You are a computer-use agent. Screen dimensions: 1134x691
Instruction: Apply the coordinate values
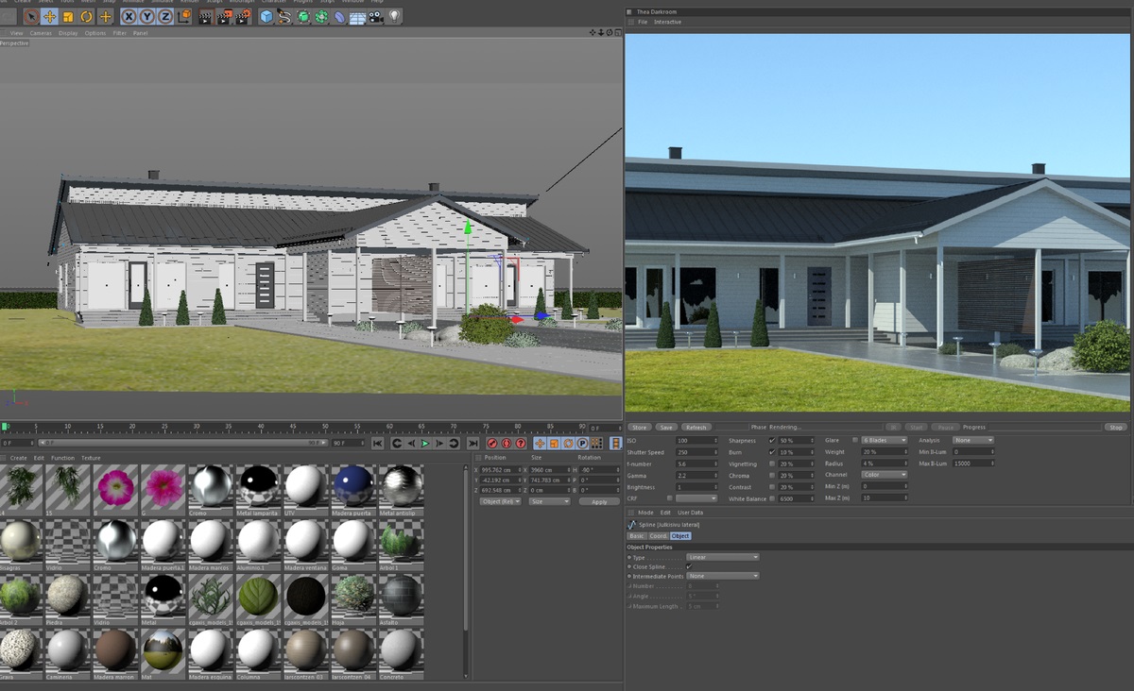click(599, 501)
